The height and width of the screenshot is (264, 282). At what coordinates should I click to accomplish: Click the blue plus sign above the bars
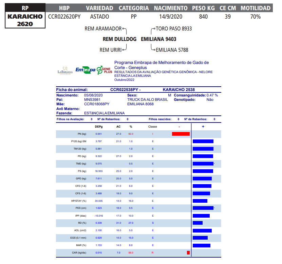[x=203, y=126]
